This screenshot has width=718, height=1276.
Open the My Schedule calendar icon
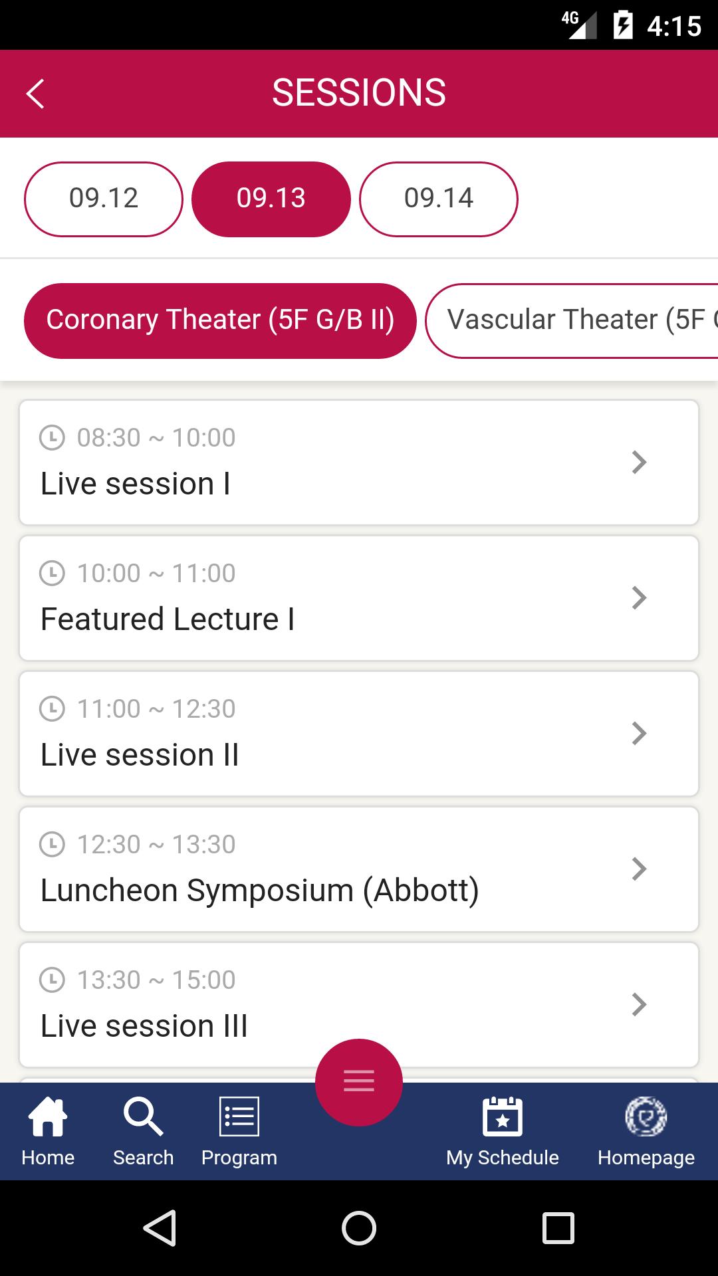503,1118
